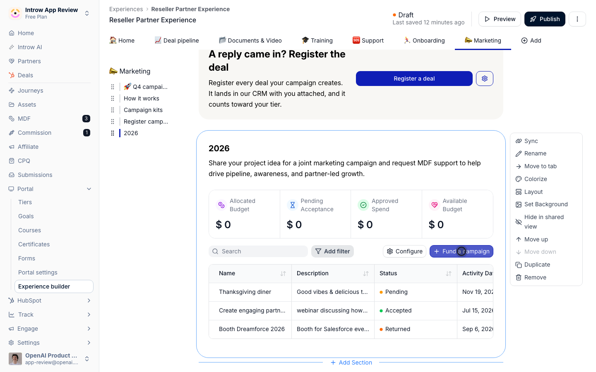Viewport: 596px width, 372px height.
Task: Switch to the Documents & Video tab
Action: pos(250,41)
